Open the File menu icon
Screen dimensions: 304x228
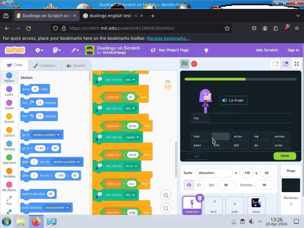pyautogui.click(x=57, y=50)
